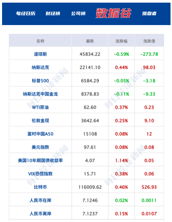Switch to the 财经榜 tab
The height and width of the screenshot is (222, 172).
coord(53,14)
